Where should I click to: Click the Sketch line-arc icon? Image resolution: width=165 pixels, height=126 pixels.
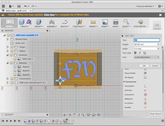tap(65, 22)
